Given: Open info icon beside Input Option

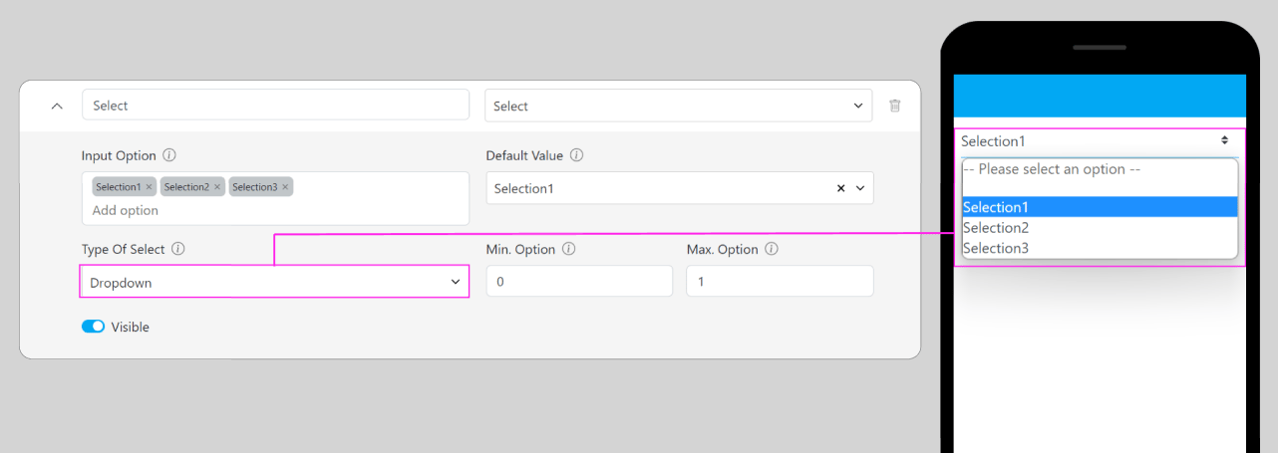Looking at the screenshot, I should [169, 155].
